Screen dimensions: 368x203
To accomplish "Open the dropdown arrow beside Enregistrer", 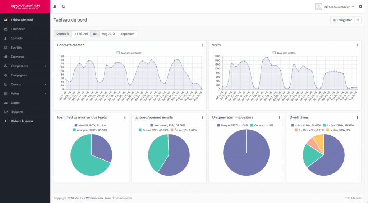I will (358, 20).
